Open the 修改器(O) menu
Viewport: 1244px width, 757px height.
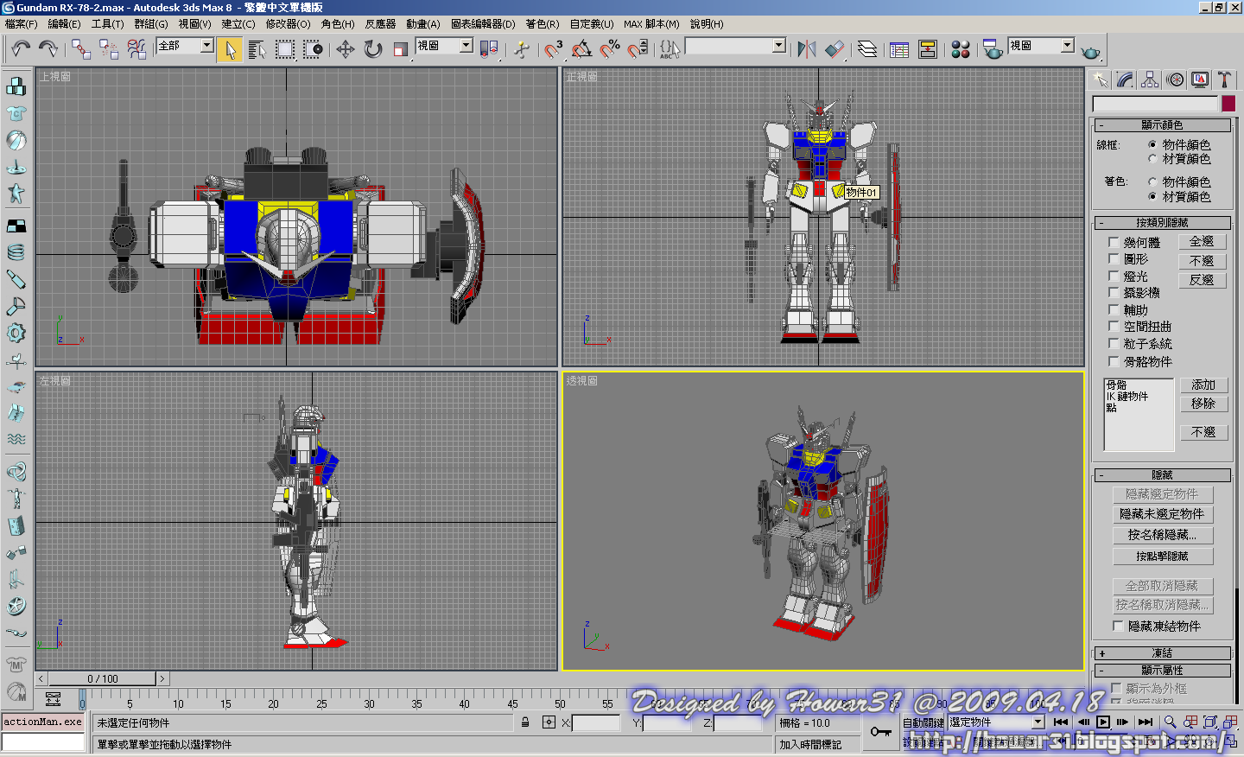pos(288,24)
